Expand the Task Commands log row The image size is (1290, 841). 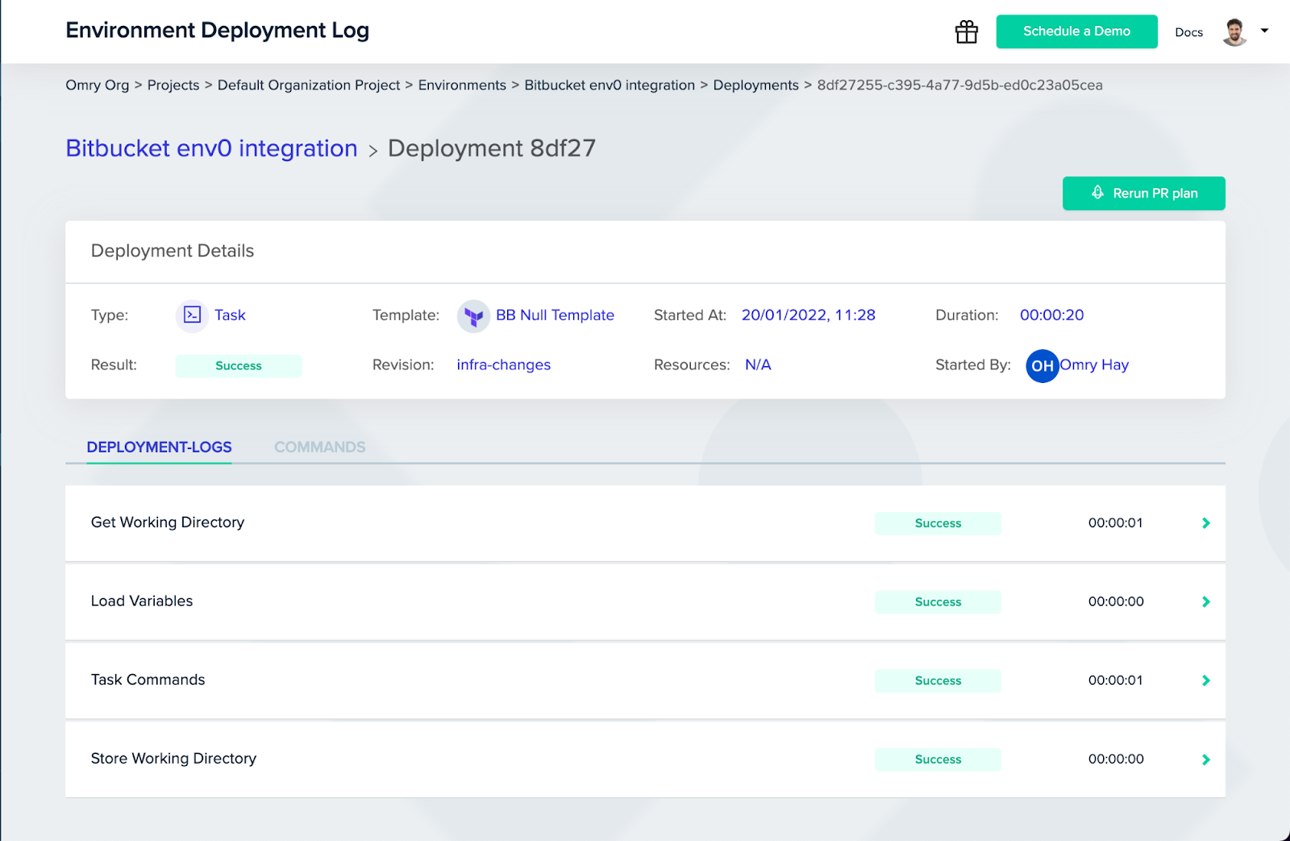coord(1206,681)
